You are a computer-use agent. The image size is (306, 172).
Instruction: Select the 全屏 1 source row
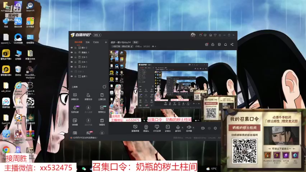point(89,76)
